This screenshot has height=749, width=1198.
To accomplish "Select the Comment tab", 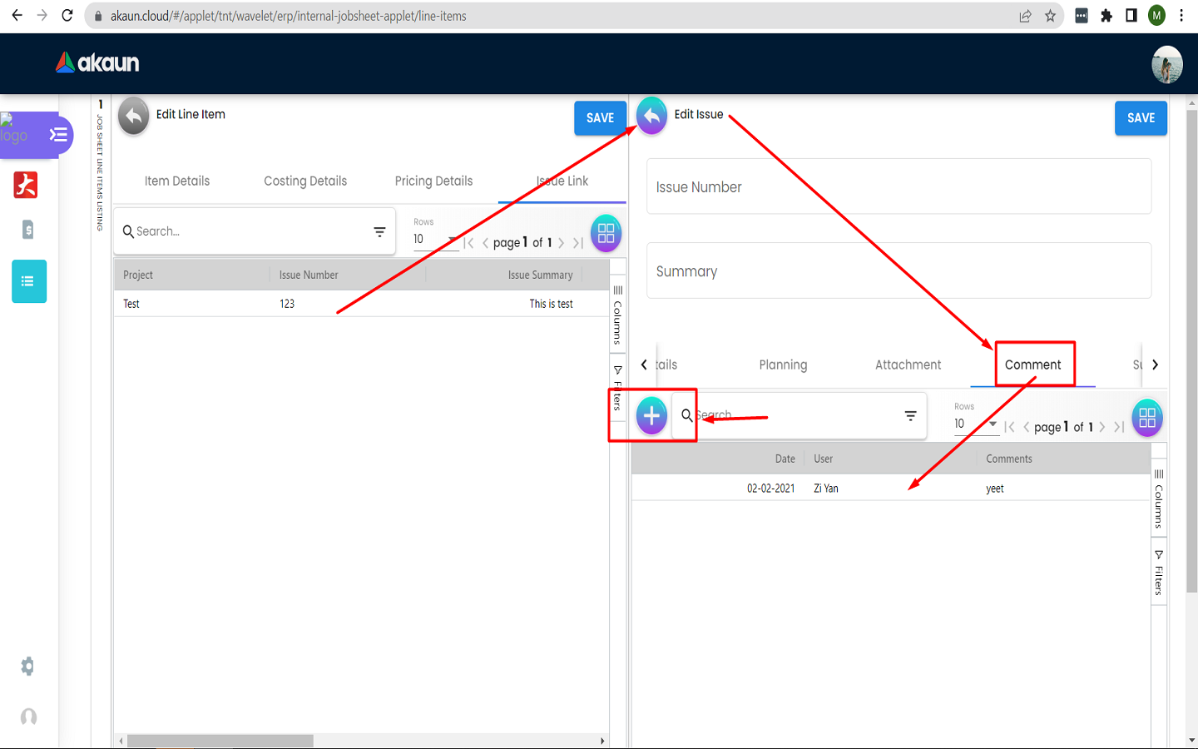I will coord(1032,365).
